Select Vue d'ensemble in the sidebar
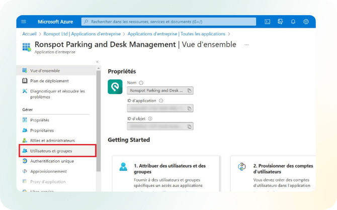Screen dimensions: 337x210 (56, 71)
